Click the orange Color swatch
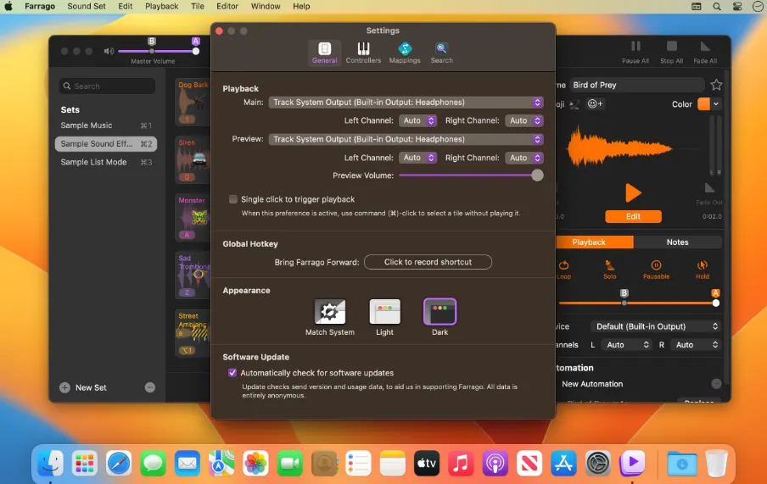 click(x=703, y=103)
